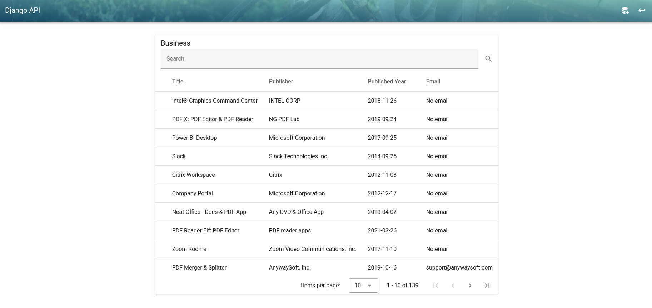Screen dimensions: 652x308
Task: Select the PDF Merger & Splitter title
Action: [199, 268]
